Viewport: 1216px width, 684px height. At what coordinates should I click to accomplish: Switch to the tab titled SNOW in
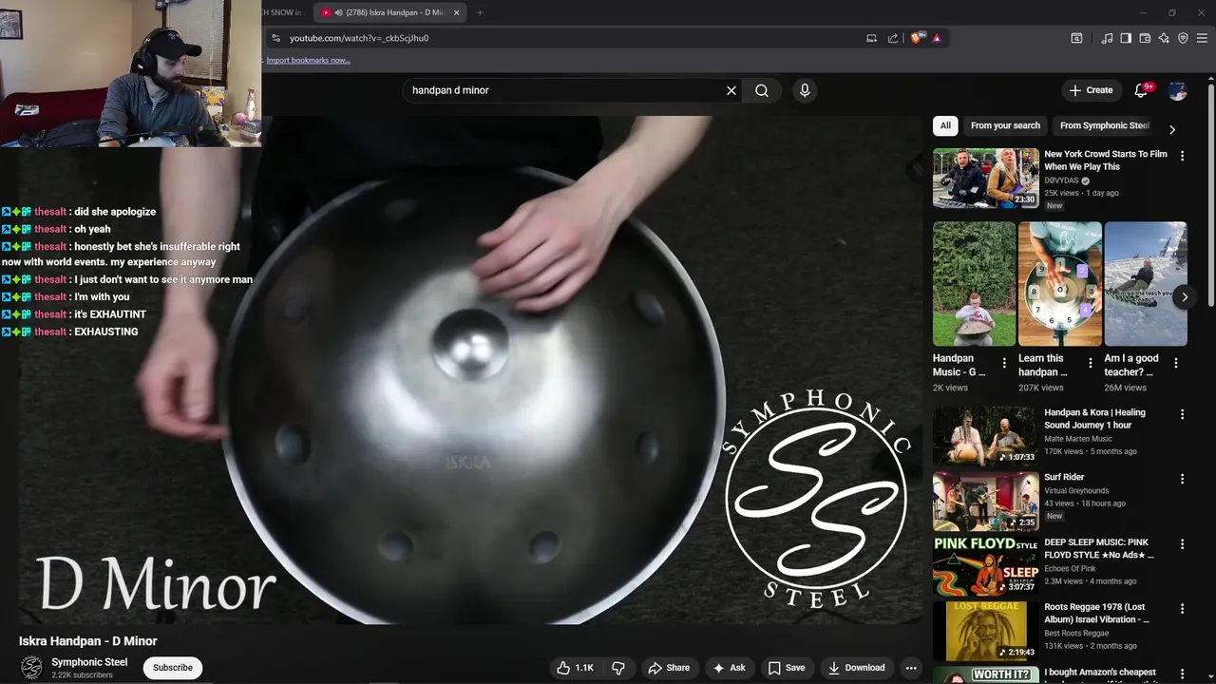281,12
